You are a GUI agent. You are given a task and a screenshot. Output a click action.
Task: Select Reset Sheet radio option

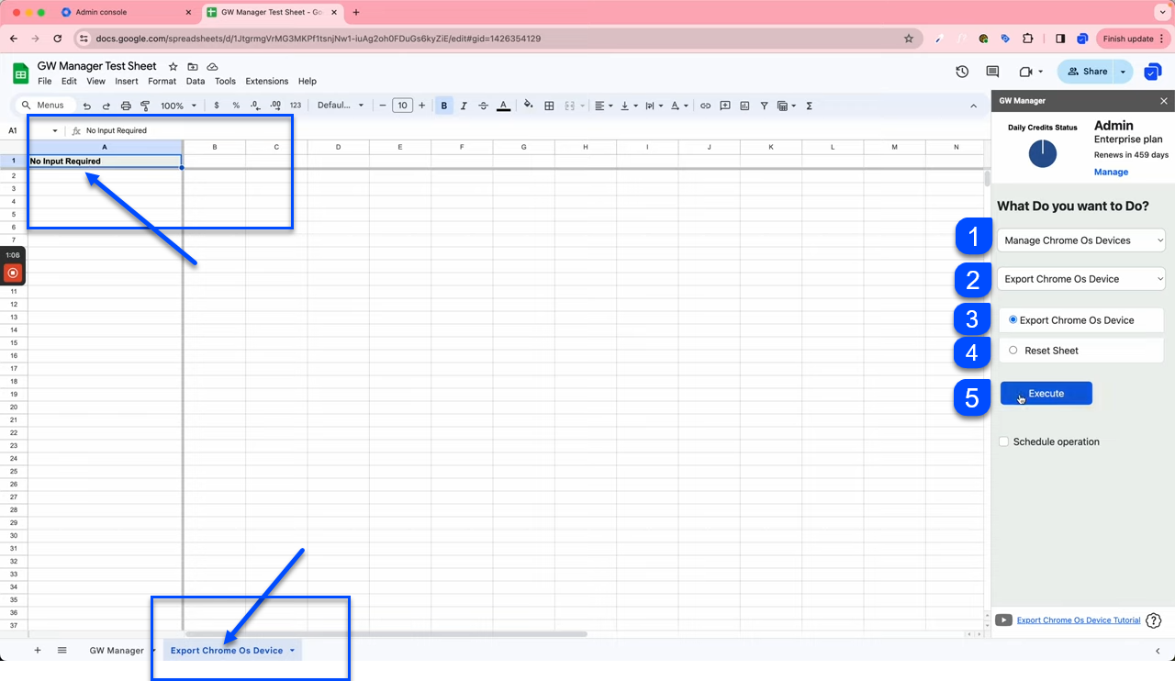click(x=1013, y=351)
